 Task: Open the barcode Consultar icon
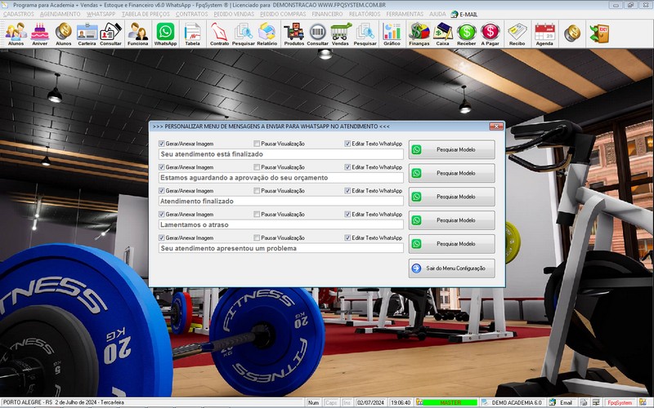(x=317, y=33)
